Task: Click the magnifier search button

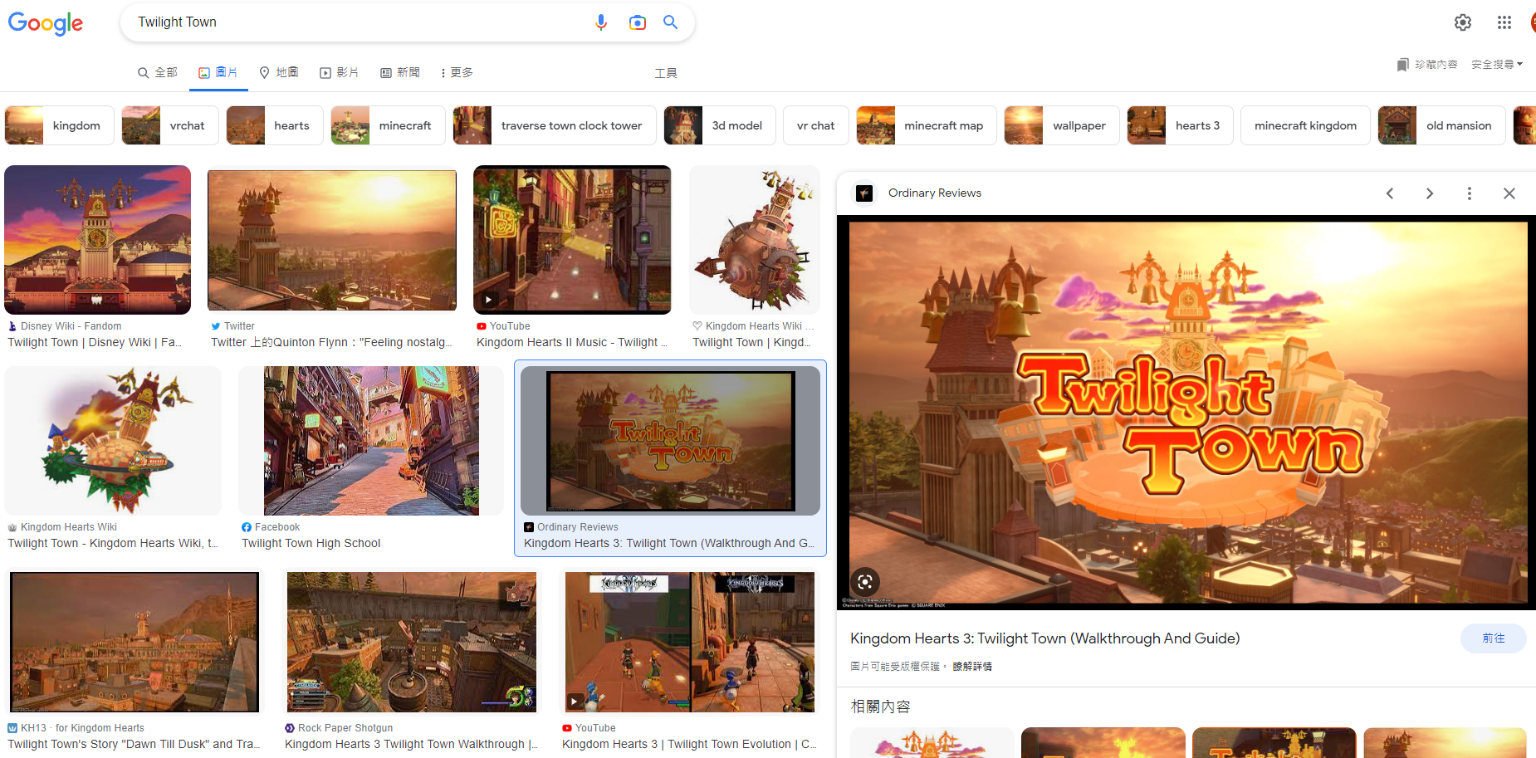Action: point(671,22)
